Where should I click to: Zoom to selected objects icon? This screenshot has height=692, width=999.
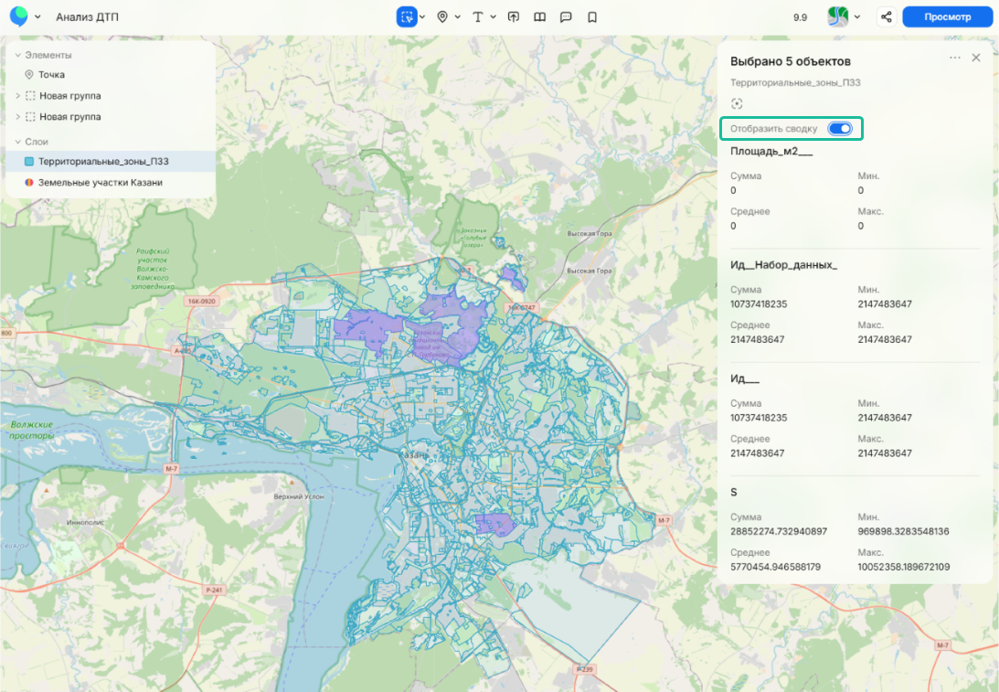tap(738, 104)
